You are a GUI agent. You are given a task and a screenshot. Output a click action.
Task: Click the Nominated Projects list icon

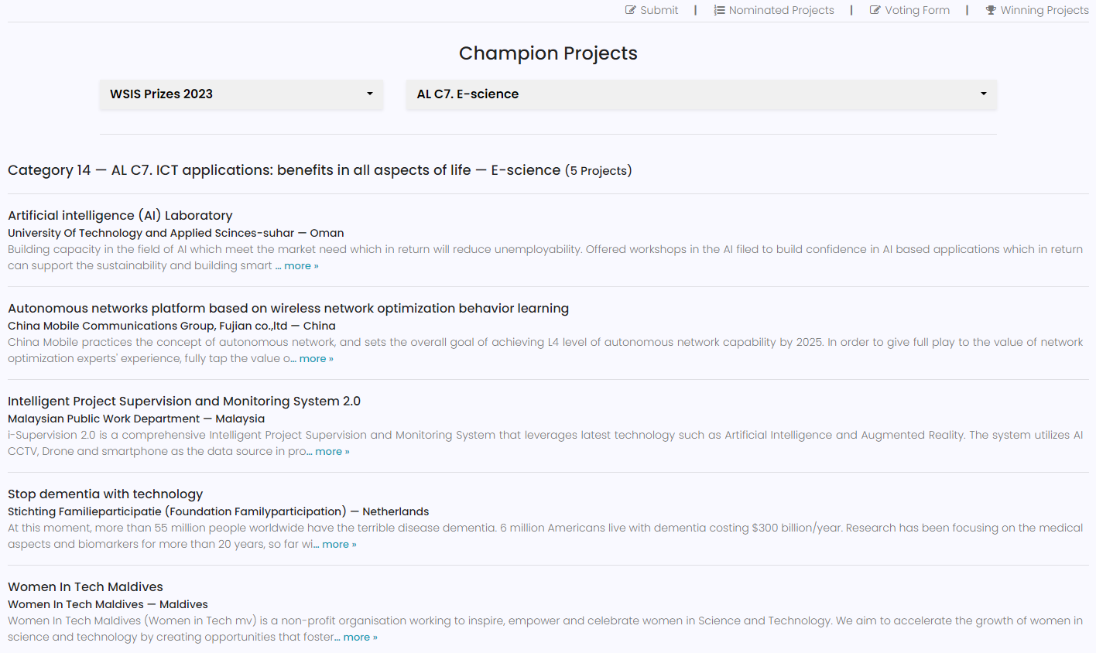click(x=720, y=10)
